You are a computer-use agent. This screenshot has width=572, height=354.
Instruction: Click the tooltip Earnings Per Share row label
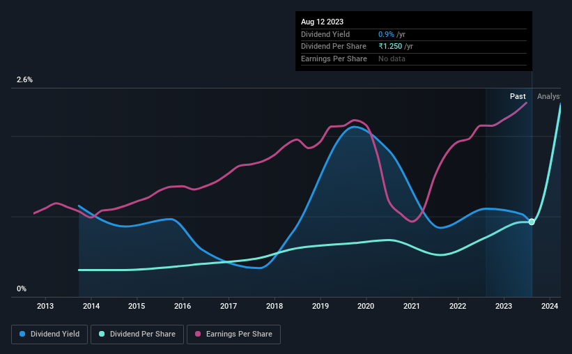click(x=334, y=59)
